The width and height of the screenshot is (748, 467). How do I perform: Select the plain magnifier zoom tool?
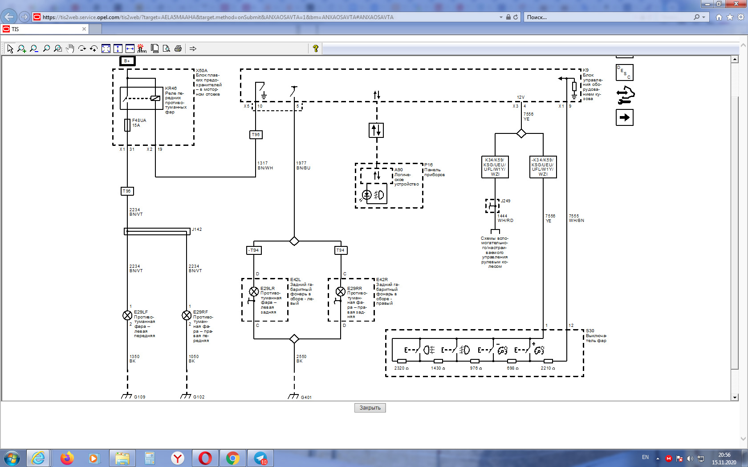pyautogui.click(x=46, y=48)
